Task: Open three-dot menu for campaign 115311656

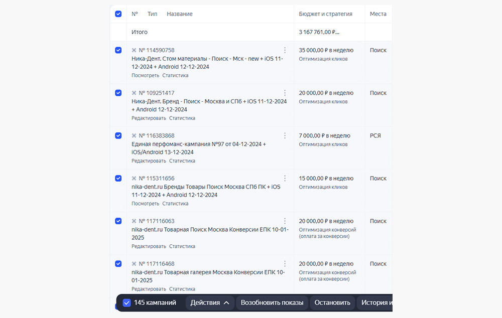Action: pyautogui.click(x=285, y=178)
